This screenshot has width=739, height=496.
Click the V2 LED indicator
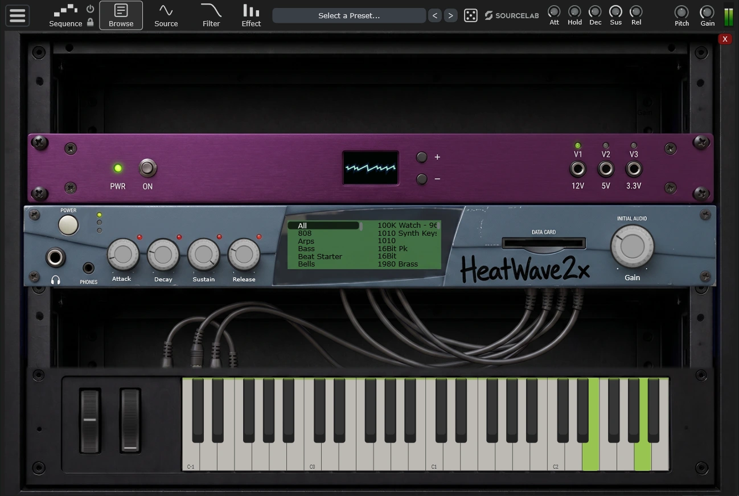(606, 146)
